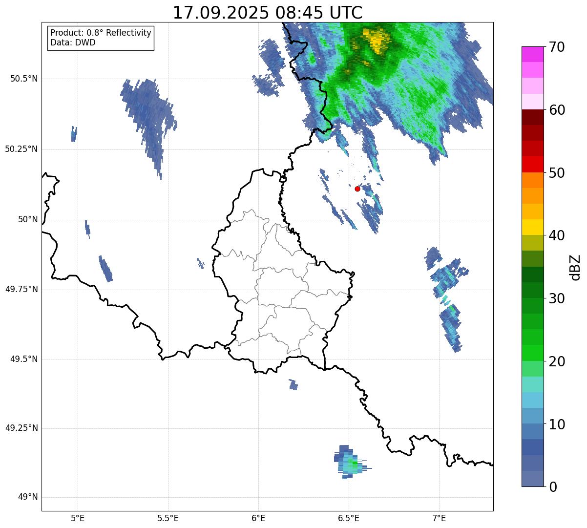The width and height of the screenshot is (587, 528).
Task: Click the 50°N latitude label
Action: click(x=28, y=220)
